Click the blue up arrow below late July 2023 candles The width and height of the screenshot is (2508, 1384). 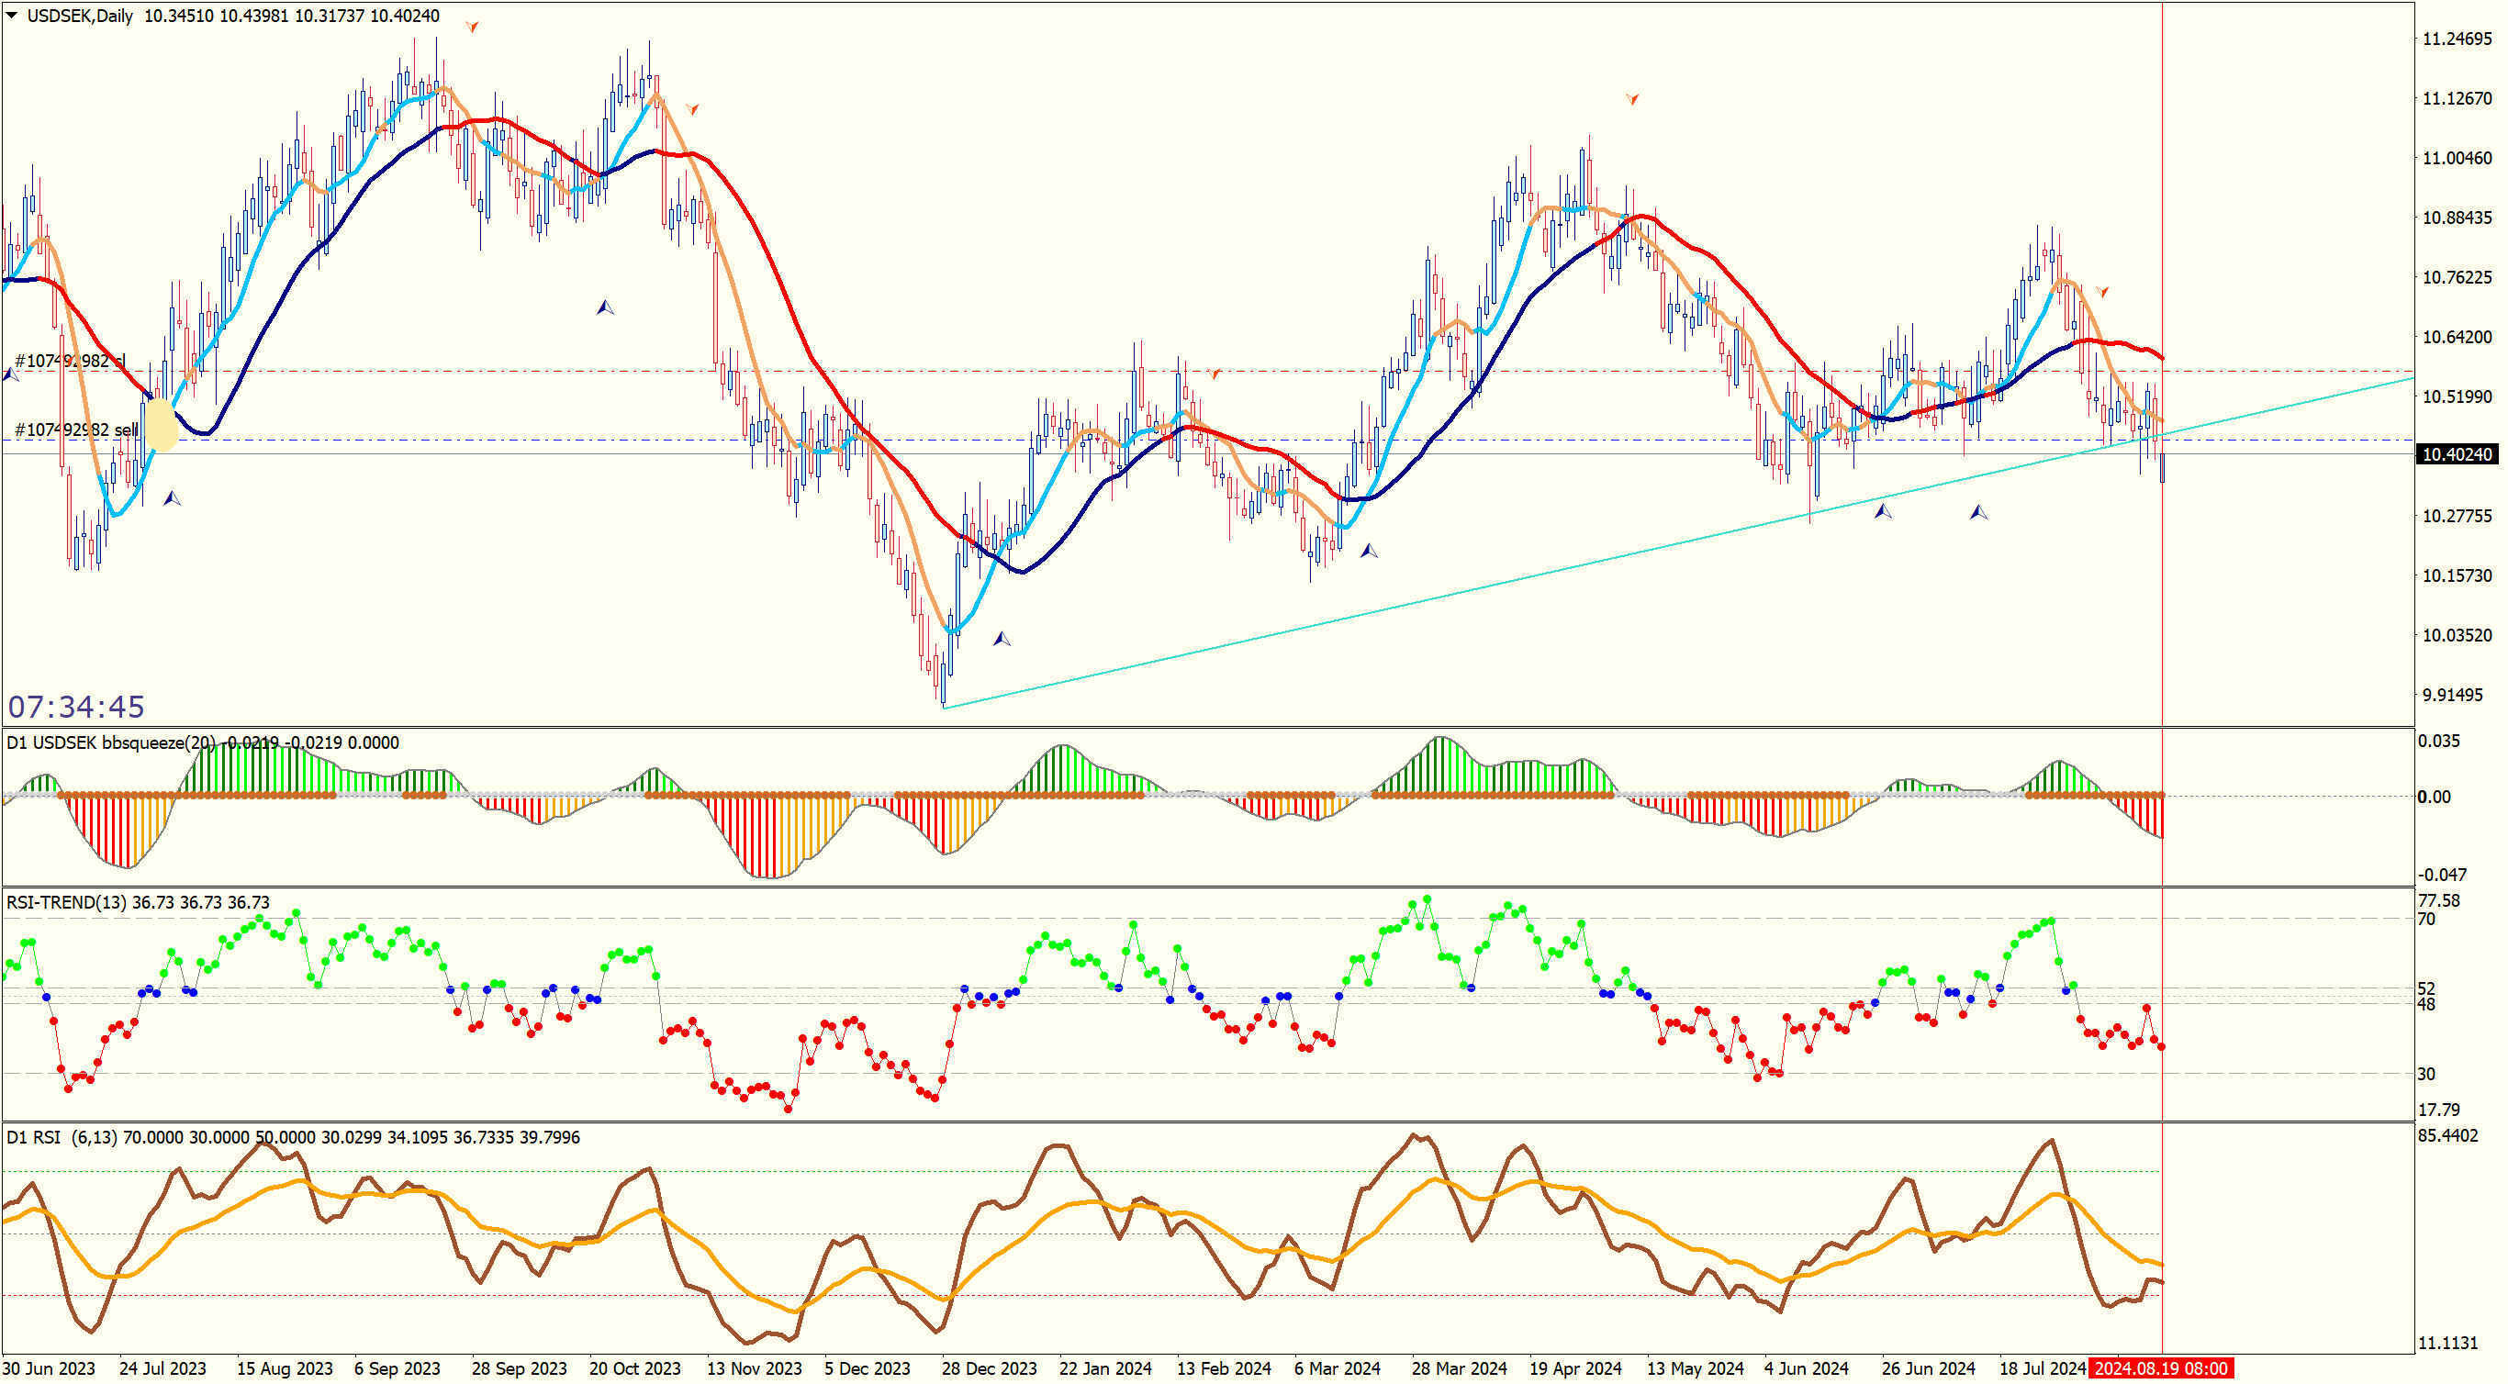pos(173,498)
